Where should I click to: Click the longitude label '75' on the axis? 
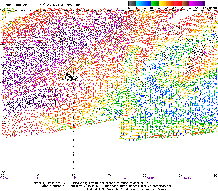[109, 176]
